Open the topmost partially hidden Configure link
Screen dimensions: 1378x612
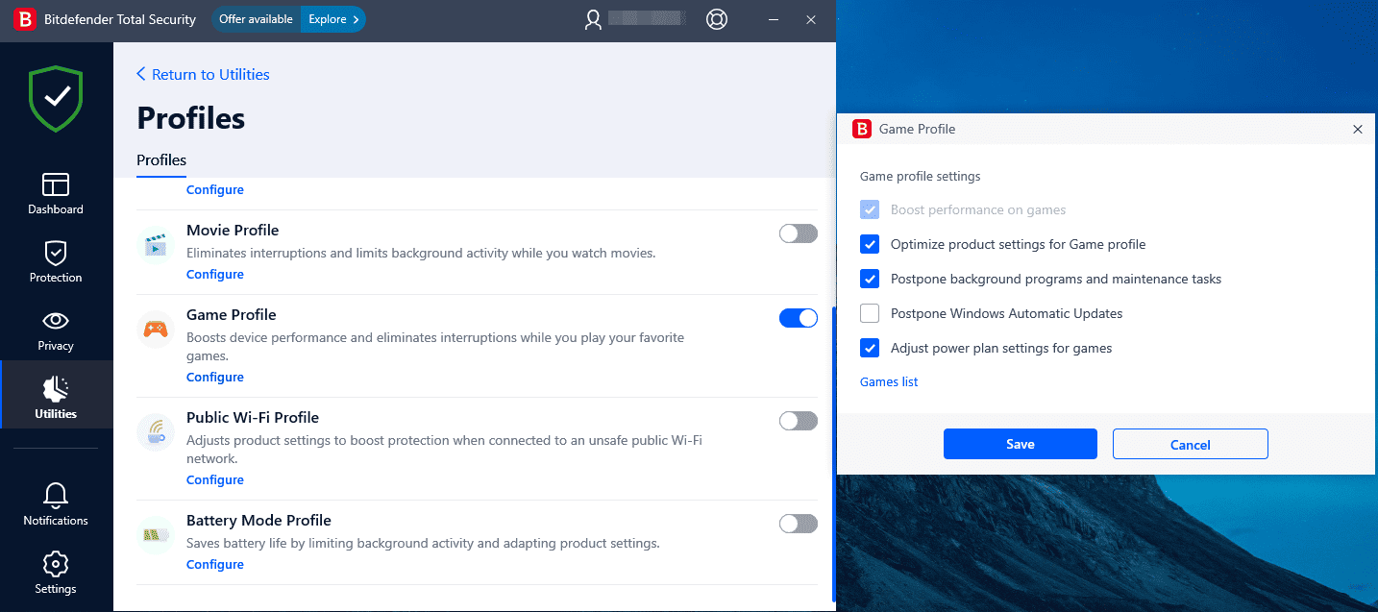pos(215,190)
